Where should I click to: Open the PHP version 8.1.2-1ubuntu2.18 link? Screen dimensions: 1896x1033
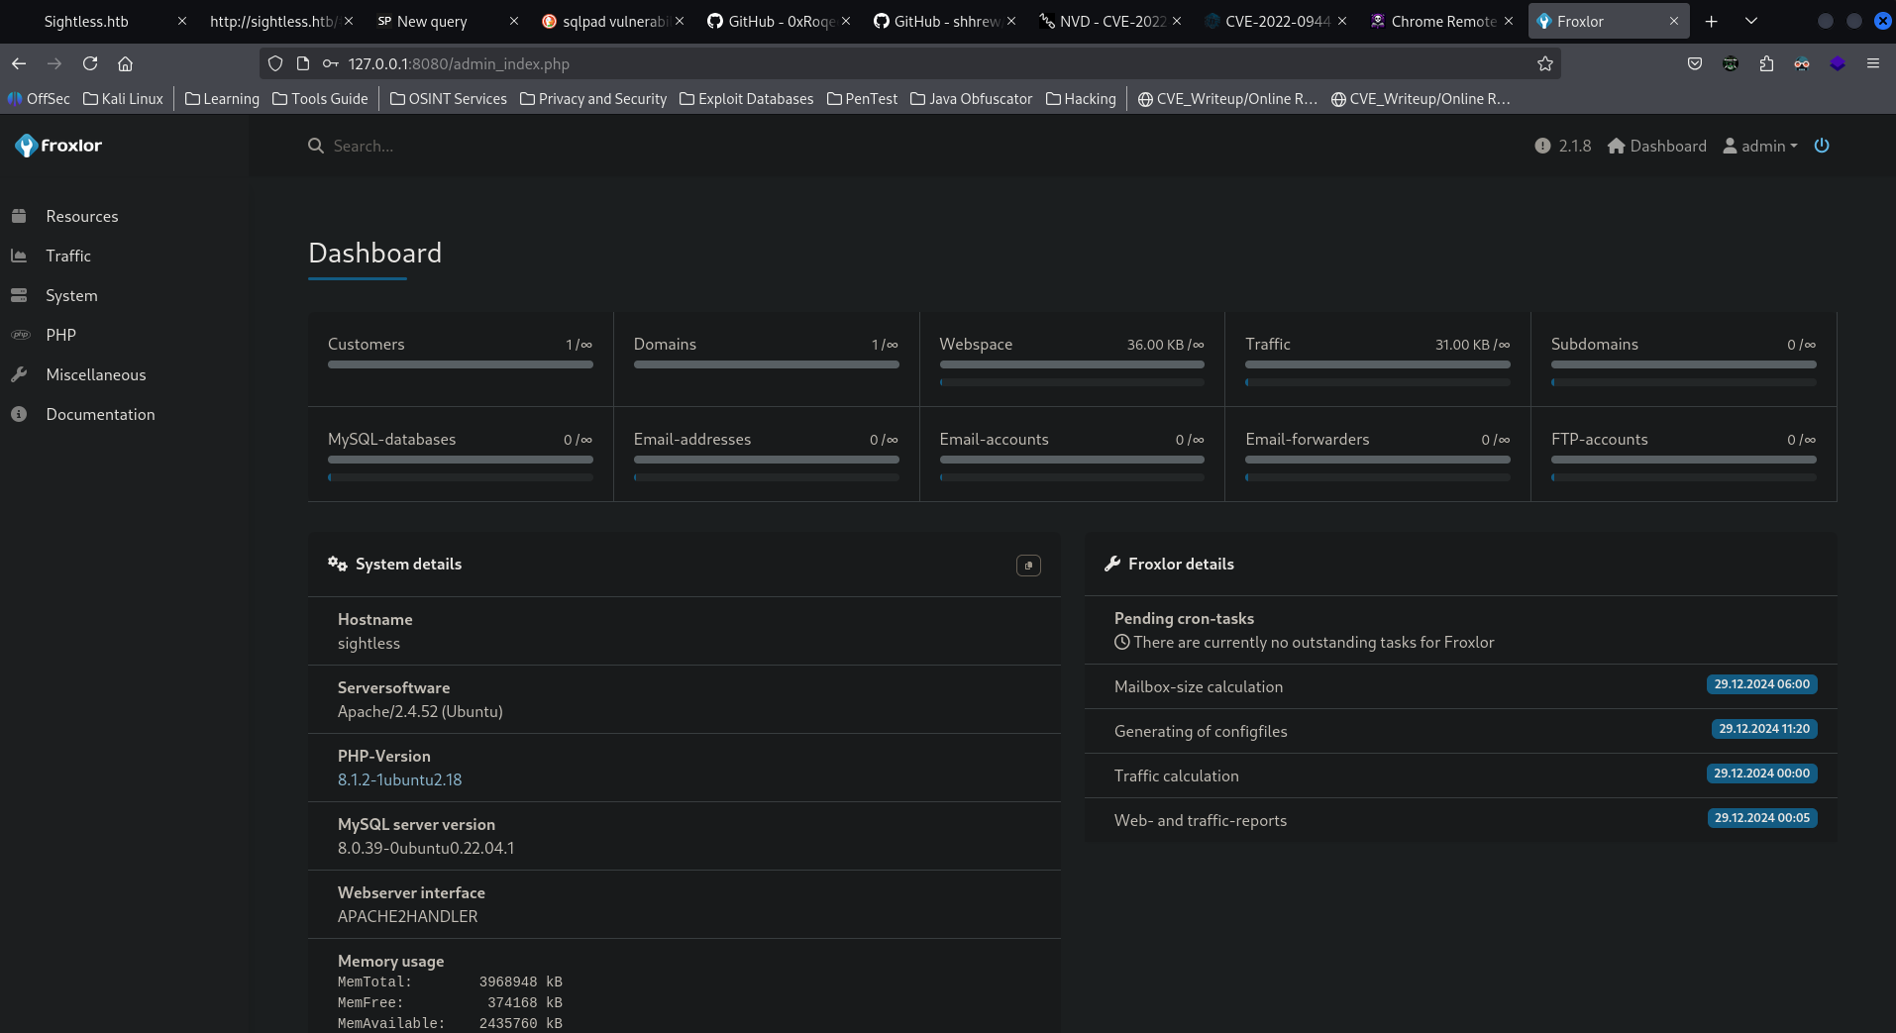(x=399, y=779)
